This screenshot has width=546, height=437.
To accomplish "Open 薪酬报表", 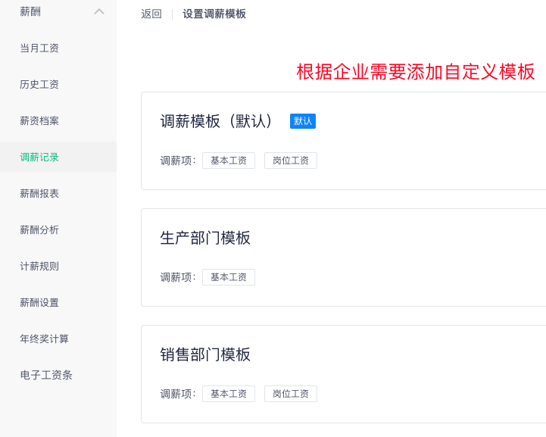I will pos(39,193).
